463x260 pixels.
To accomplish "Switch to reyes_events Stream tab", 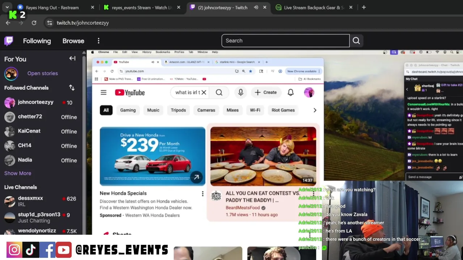I will (142, 8).
